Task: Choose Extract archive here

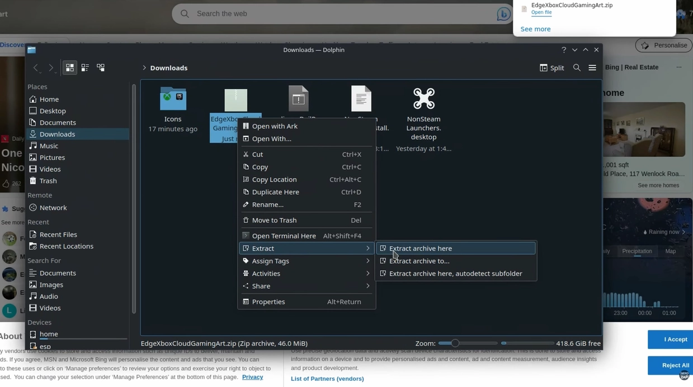Action: 421,249
